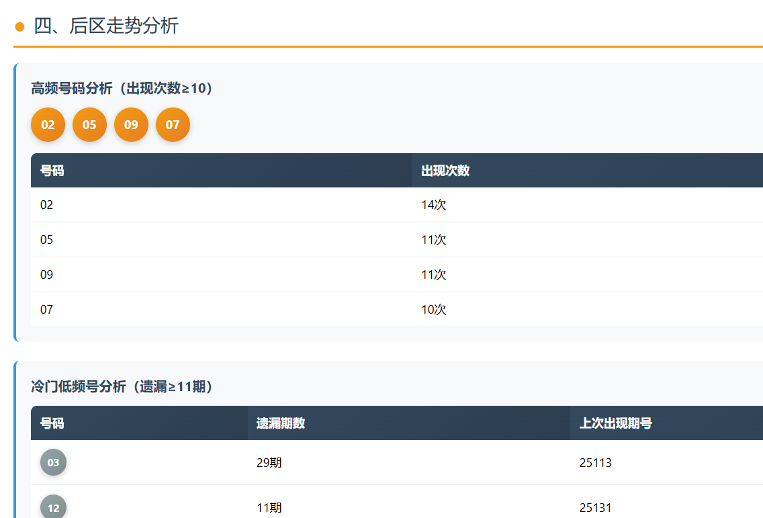This screenshot has width=763, height=518.
Task: Click the 出现次数 column header
Action: pyautogui.click(x=445, y=171)
